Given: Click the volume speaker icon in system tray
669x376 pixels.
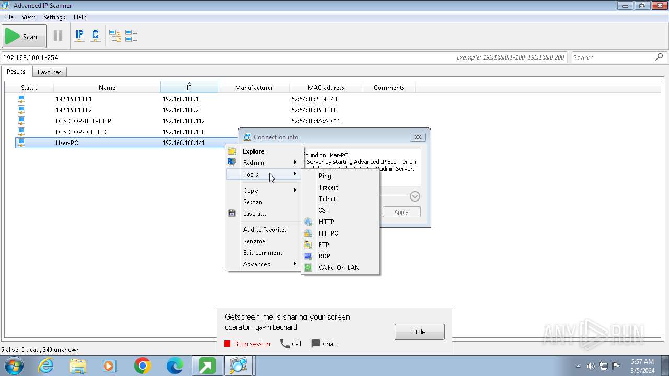Looking at the screenshot, I should tap(591, 366).
